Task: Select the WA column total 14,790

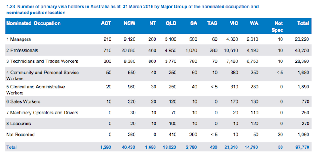Action: [x=251, y=148]
